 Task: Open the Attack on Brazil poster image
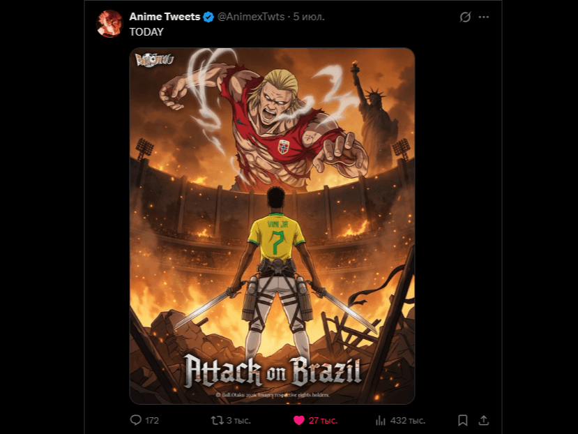coord(272,226)
